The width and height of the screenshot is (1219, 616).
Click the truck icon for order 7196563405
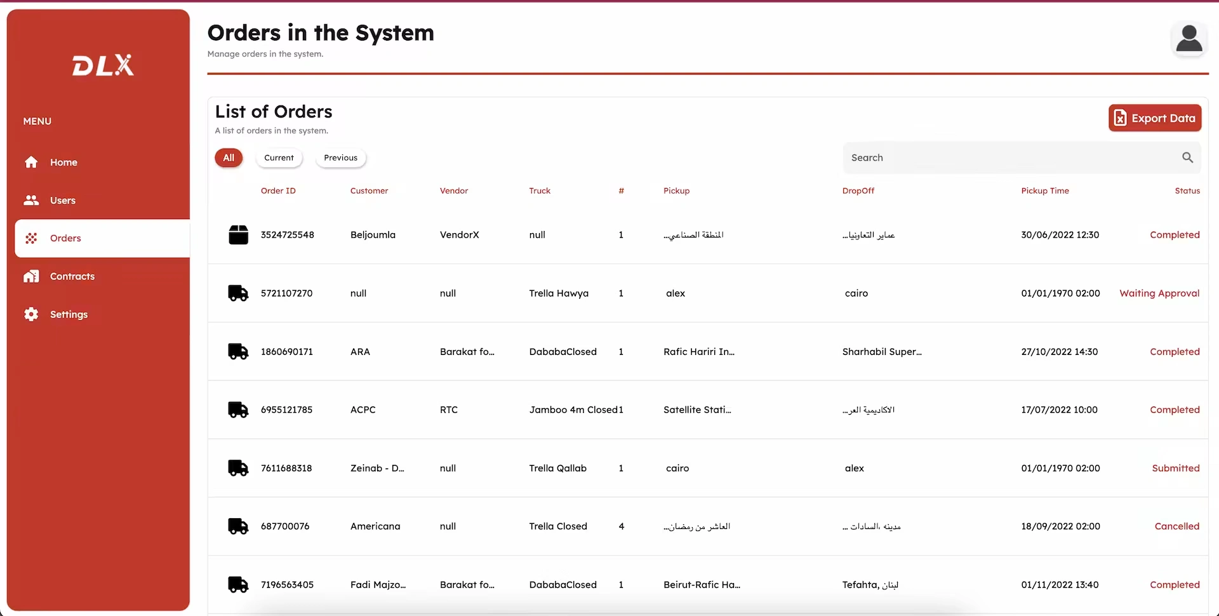click(x=238, y=584)
